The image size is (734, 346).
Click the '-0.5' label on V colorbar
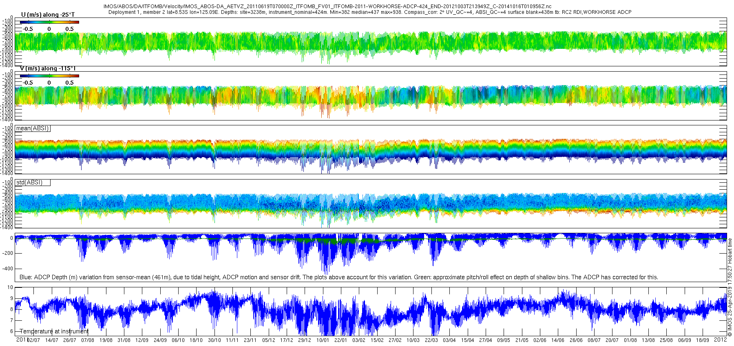point(27,83)
